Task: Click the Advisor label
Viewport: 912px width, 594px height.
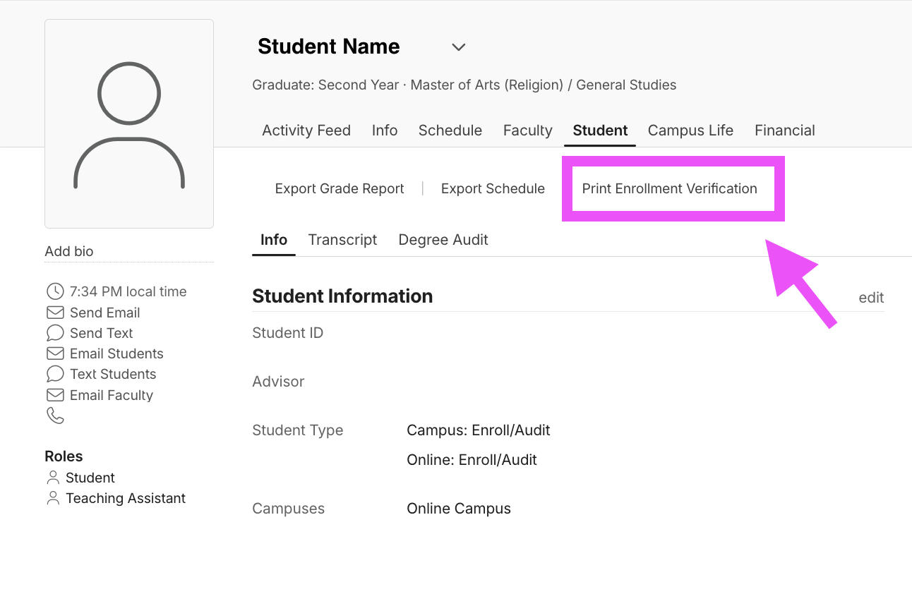Action: (279, 382)
